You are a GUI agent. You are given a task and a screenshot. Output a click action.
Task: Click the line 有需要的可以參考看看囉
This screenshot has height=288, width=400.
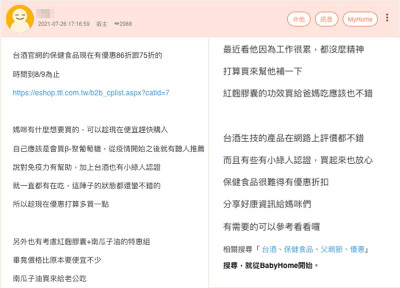[x=271, y=227]
